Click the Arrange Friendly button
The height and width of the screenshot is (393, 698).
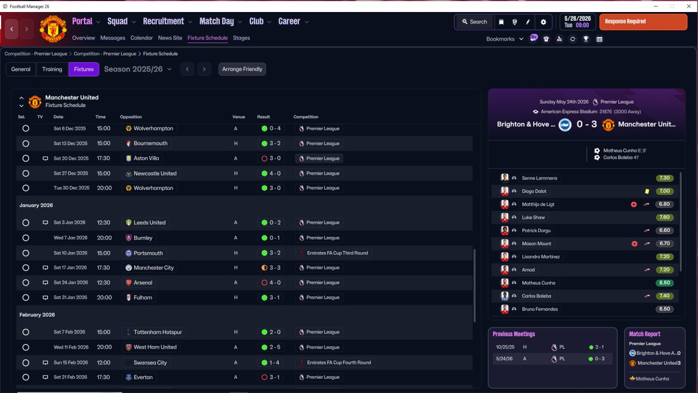(242, 69)
